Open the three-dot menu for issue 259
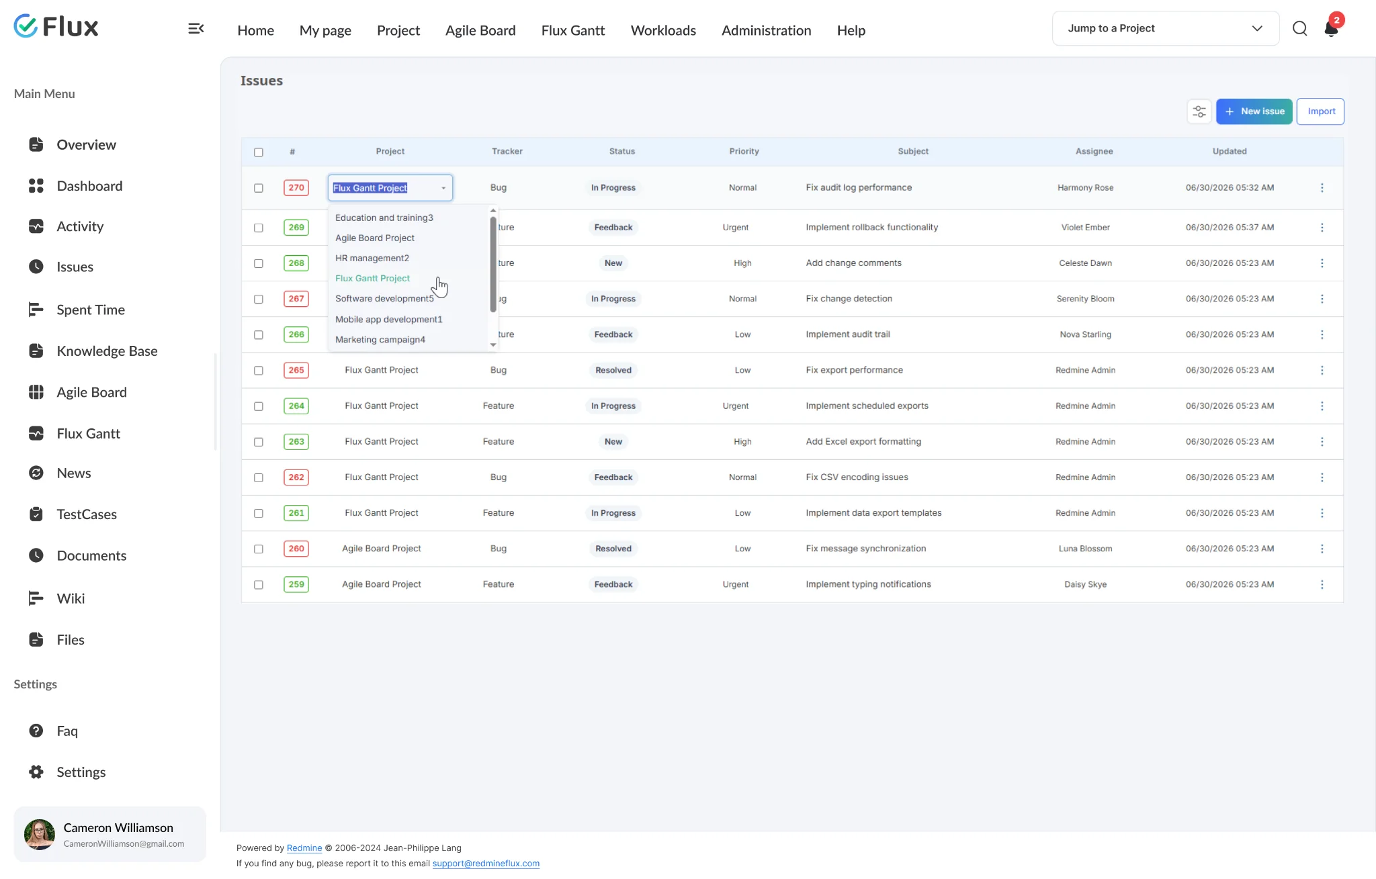 point(1322,584)
